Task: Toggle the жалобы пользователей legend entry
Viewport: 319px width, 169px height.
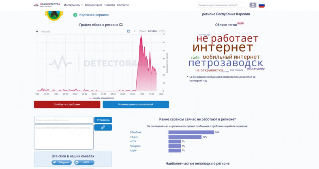Action: pyautogui.click(x=101, y=98)
